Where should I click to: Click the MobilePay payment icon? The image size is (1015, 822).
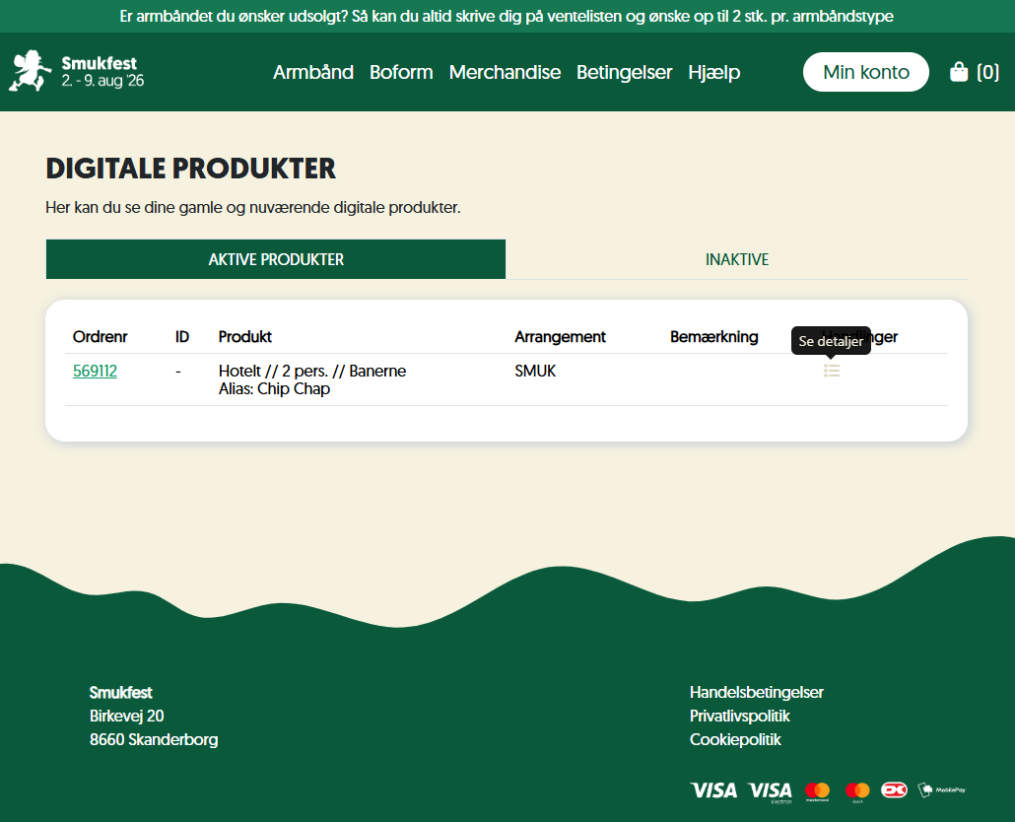coord(942,789)
